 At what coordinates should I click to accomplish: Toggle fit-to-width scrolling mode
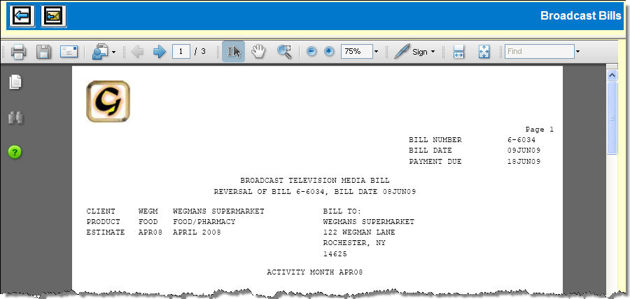(459, 52)
